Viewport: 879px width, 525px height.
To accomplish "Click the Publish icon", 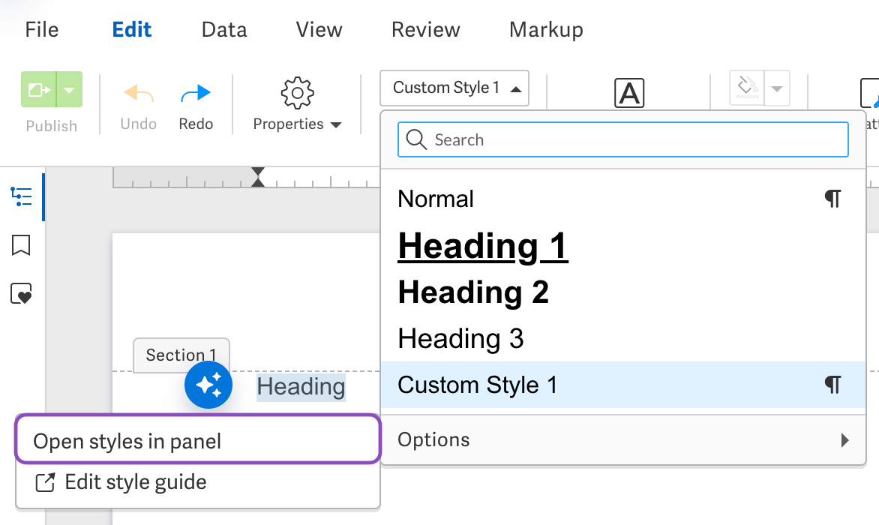I will coord(41,89).
